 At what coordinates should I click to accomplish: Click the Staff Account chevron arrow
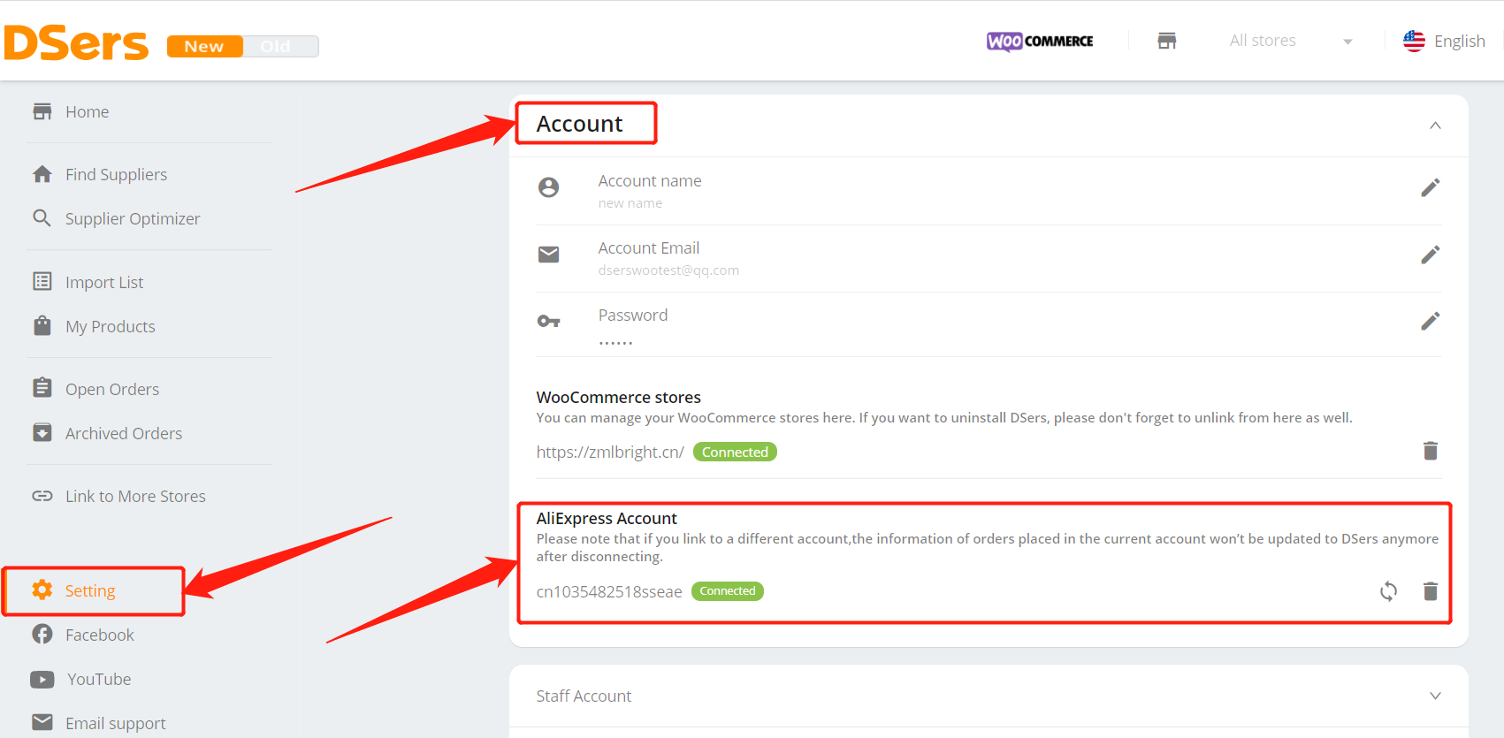(x=1435, y=696)
